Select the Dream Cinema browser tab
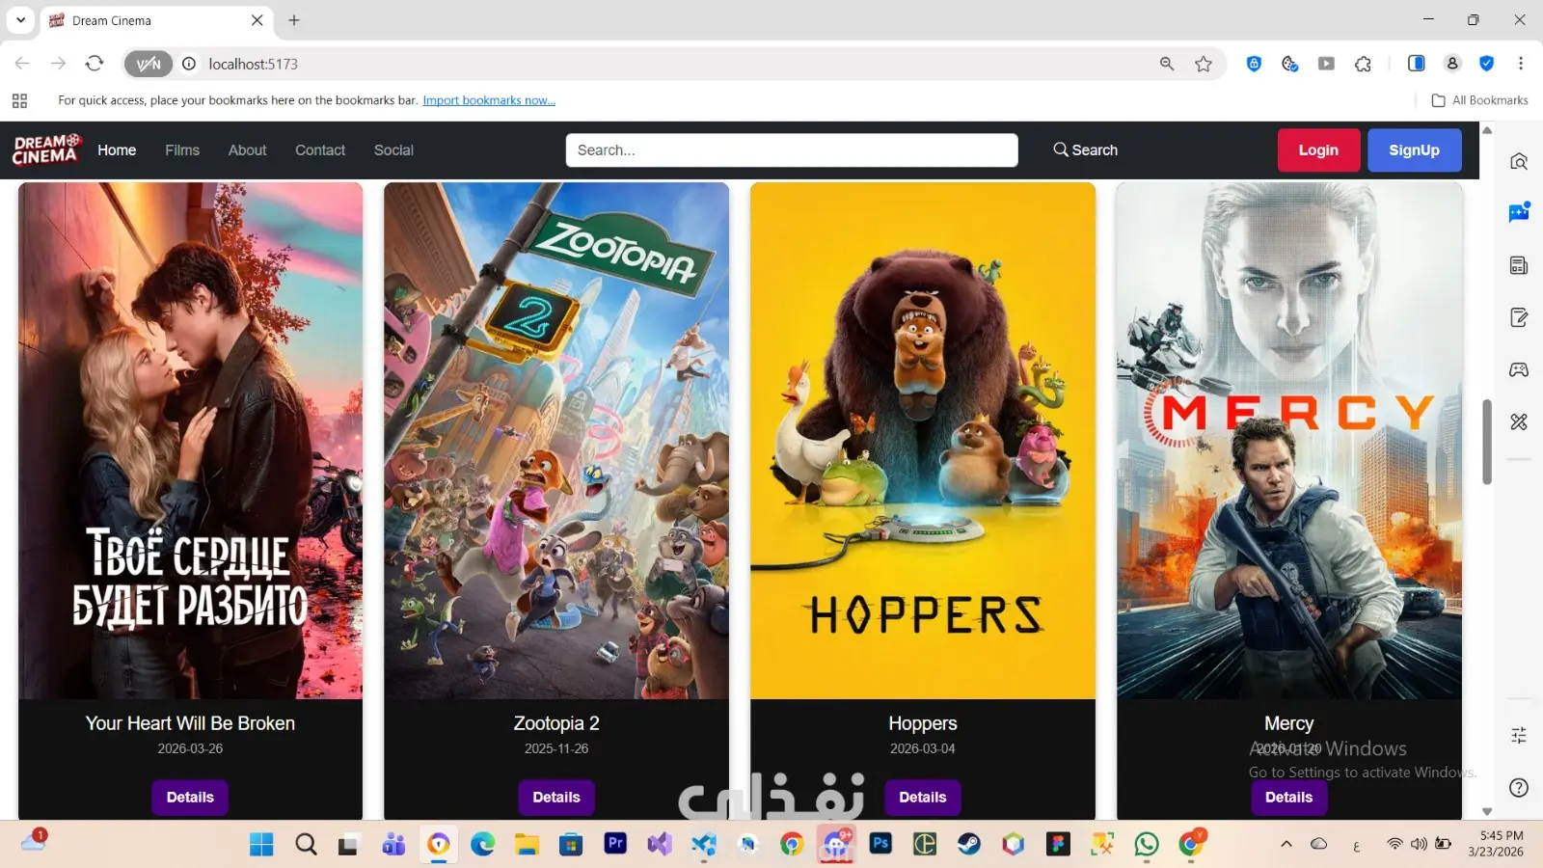Viewport: 1543px width, 868px height. pyautogui.click(x=154, y=20)
